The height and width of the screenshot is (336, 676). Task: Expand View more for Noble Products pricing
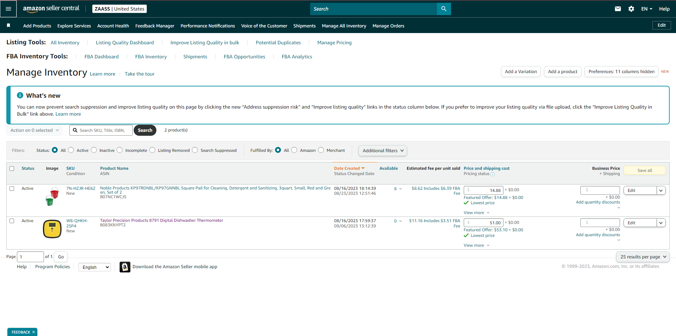click(476, 213)
